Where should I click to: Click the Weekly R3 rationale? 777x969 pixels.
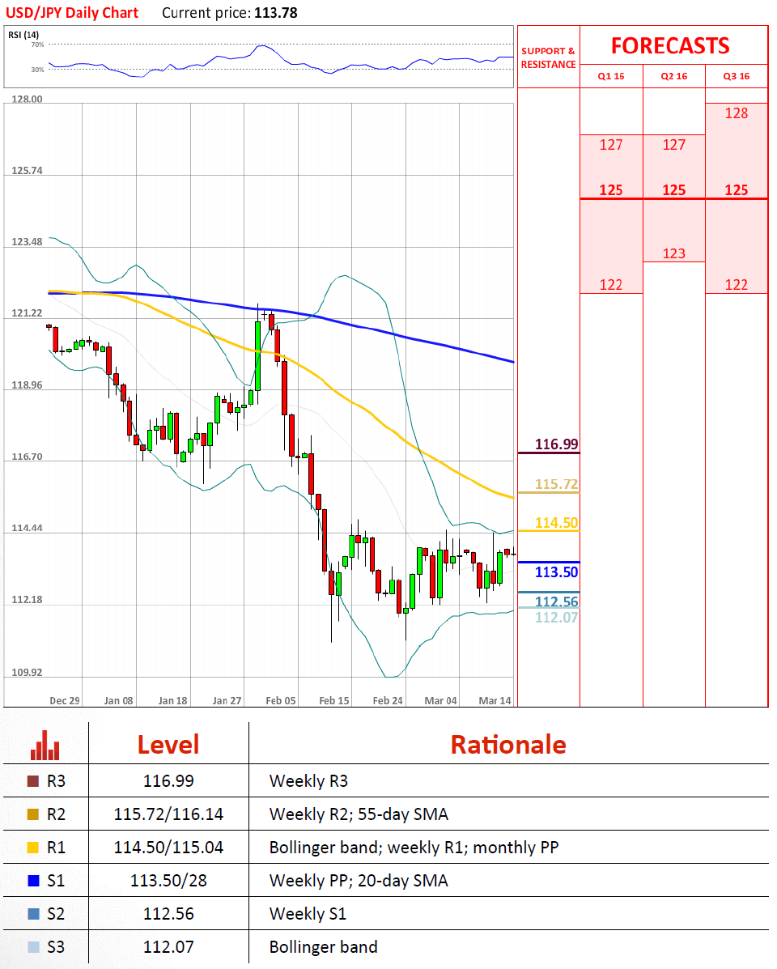click(308, 781)
